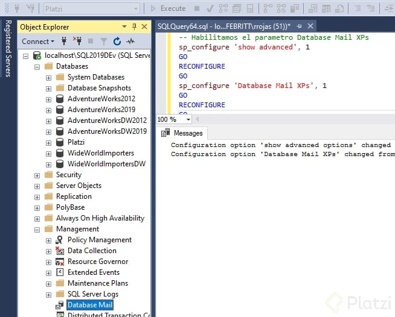This screenshot has width=395, height=317.
Task: Click Connect Object Explorer plug icon
Action: [64, 41]
